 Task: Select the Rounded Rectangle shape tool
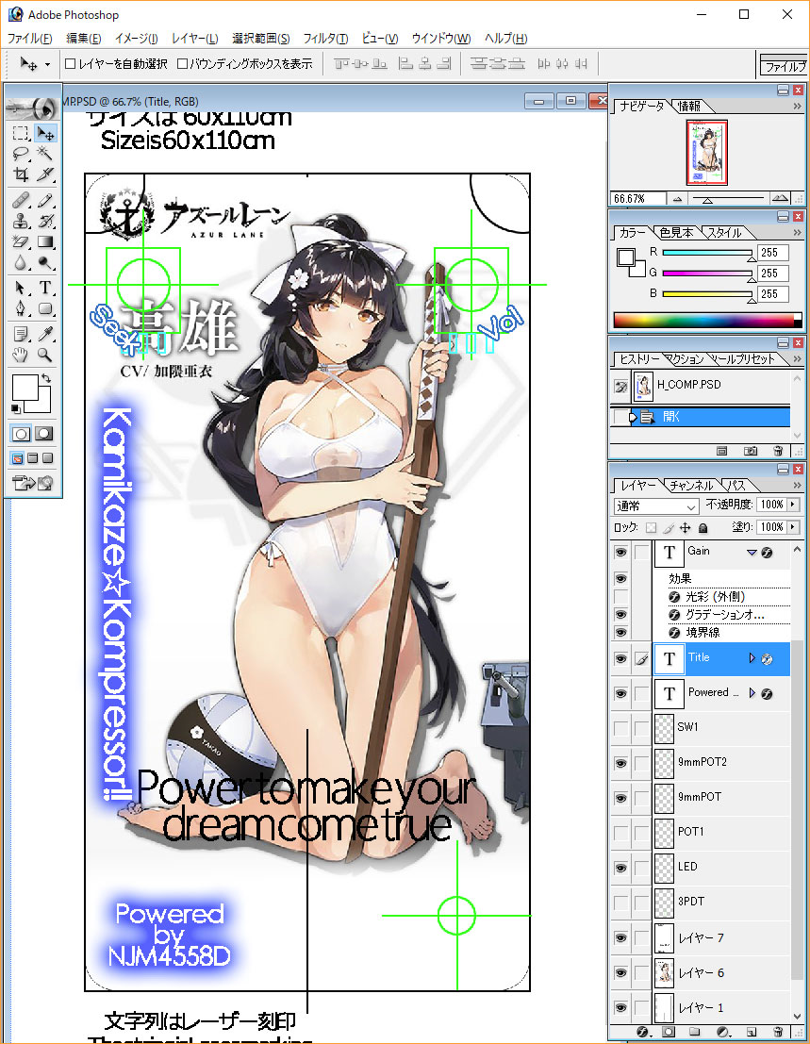[x=44, y=308]
